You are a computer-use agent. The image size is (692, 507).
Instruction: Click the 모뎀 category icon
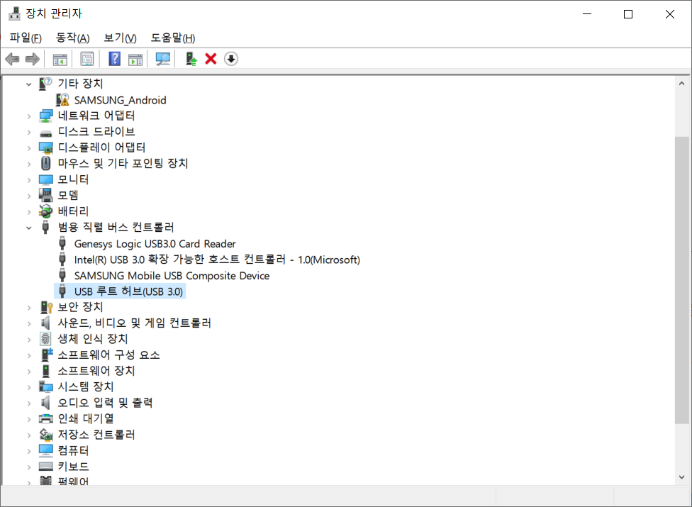coord(45,195)
